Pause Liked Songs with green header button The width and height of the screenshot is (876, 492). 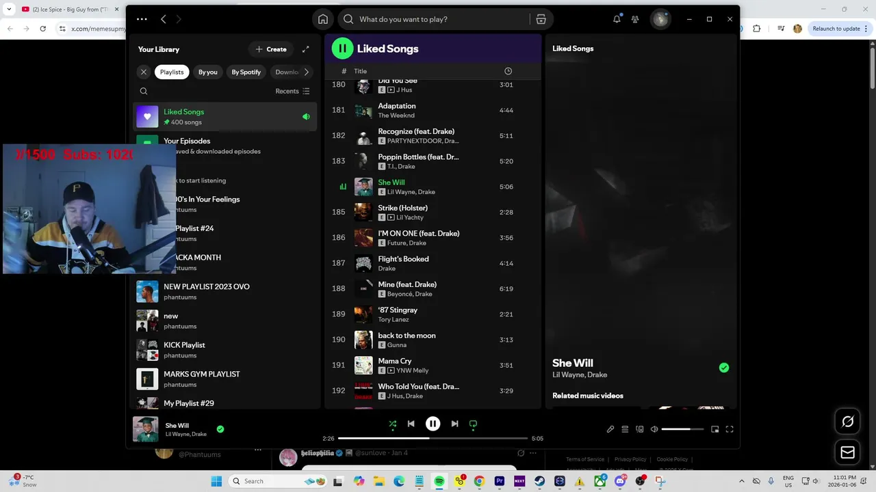[x=342, y=49]
